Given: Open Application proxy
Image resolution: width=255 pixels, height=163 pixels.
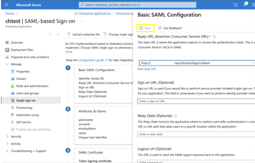Looking at the screenshot, I should coord(27,115).
